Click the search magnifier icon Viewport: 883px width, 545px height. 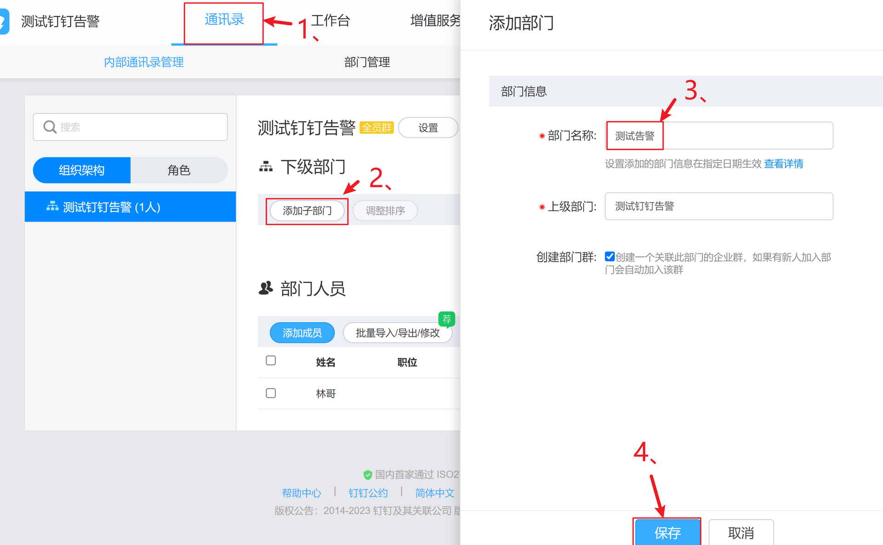pyautogui.click(x=50, y=127)
